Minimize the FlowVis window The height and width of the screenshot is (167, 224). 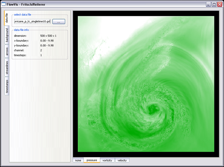tap(208, 4)
